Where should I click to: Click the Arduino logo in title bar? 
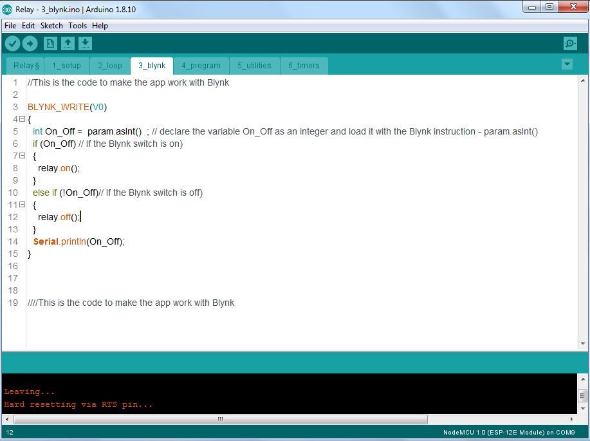point(7,10)
